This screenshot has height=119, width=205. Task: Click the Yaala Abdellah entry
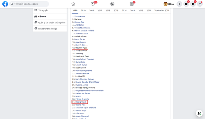(81, 51)
